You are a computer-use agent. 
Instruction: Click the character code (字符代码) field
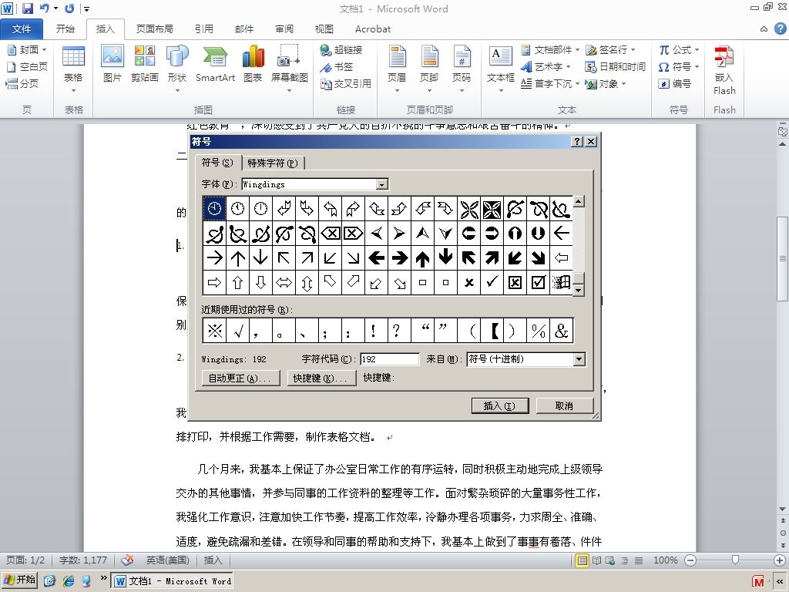(389, 359)
